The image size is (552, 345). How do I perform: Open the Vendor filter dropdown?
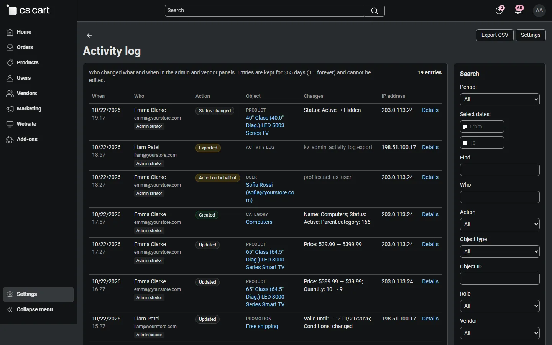499,333
